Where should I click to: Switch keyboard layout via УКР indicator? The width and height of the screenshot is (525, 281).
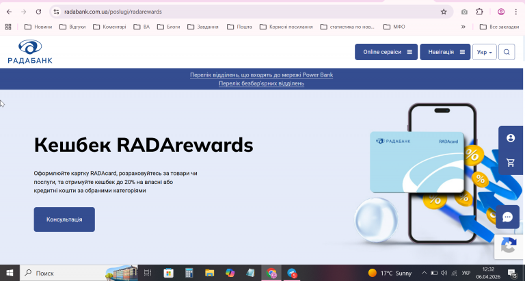(x=466, y=273)
